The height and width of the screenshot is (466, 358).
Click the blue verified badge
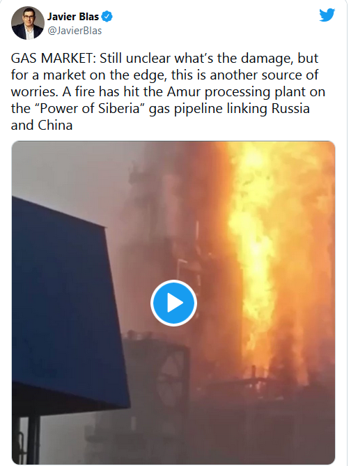click(x=107, y=16)
